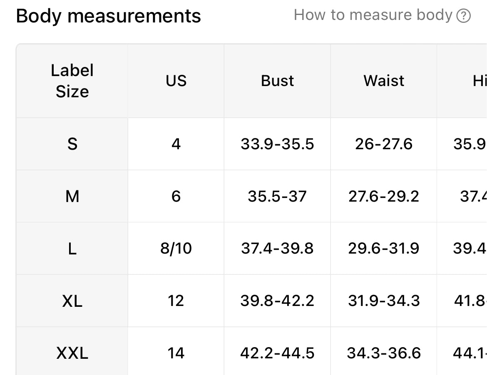The height and width of the screenshot is (375, 487).
Task: Click the Bust column header
Action: 277,81
